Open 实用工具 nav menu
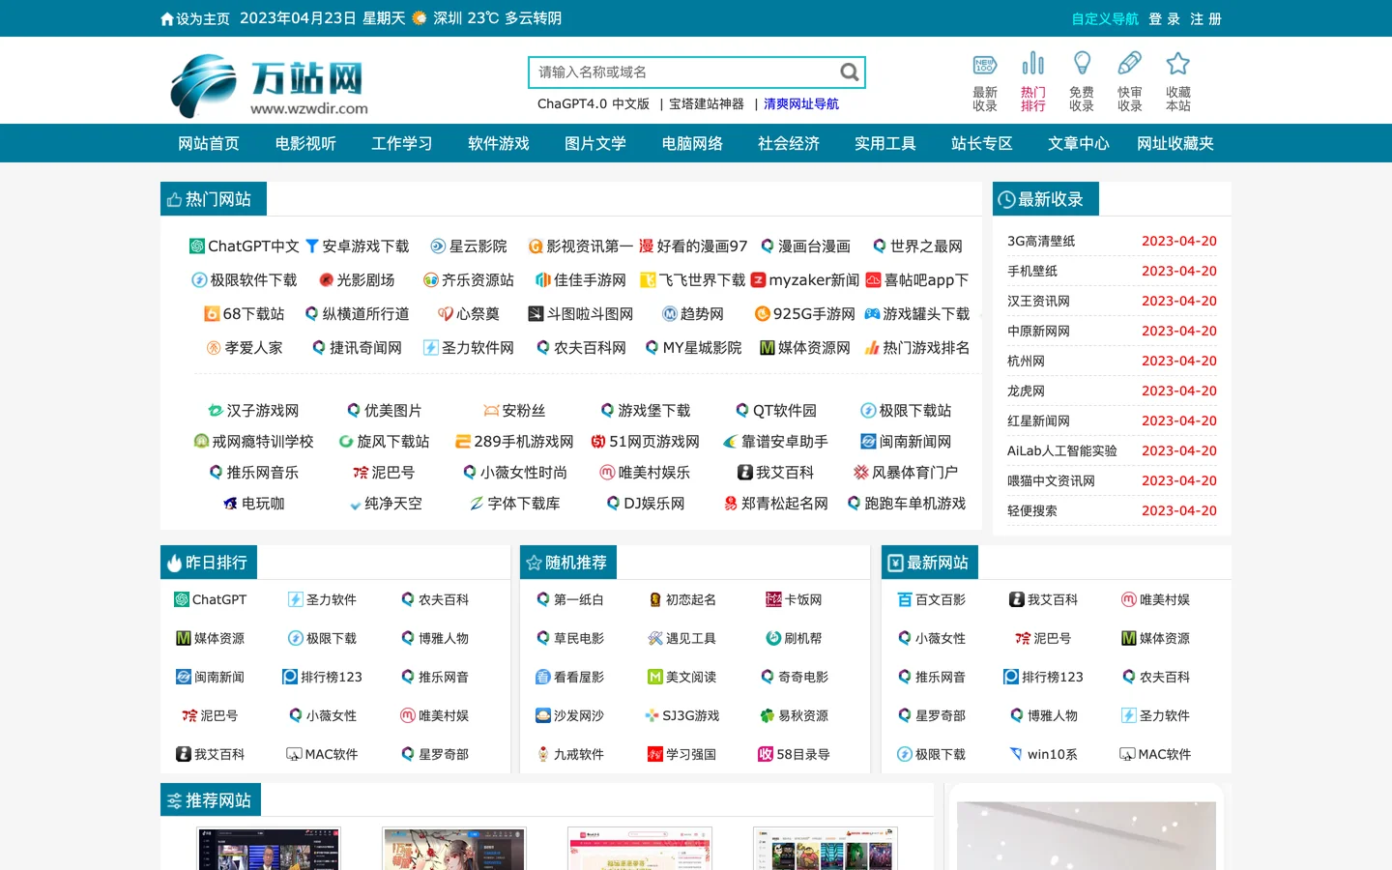Image resolution: width=1392 pixels, height=870 pixels. click(x=885, y=143)
